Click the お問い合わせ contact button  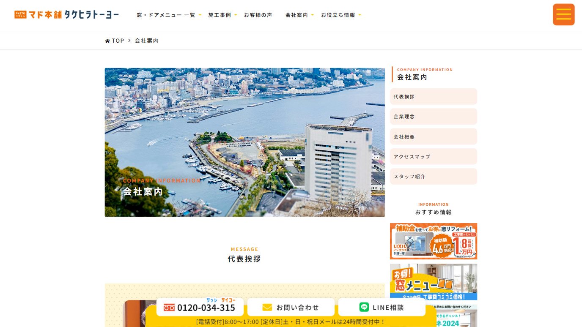point(291,307)
